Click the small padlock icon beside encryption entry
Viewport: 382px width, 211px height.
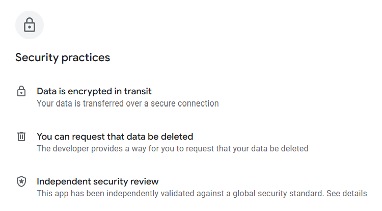(x=21, y=92)
